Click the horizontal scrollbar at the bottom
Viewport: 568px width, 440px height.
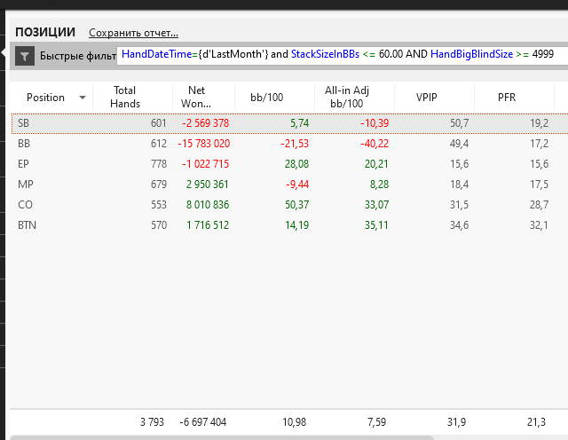coord(222,437)
